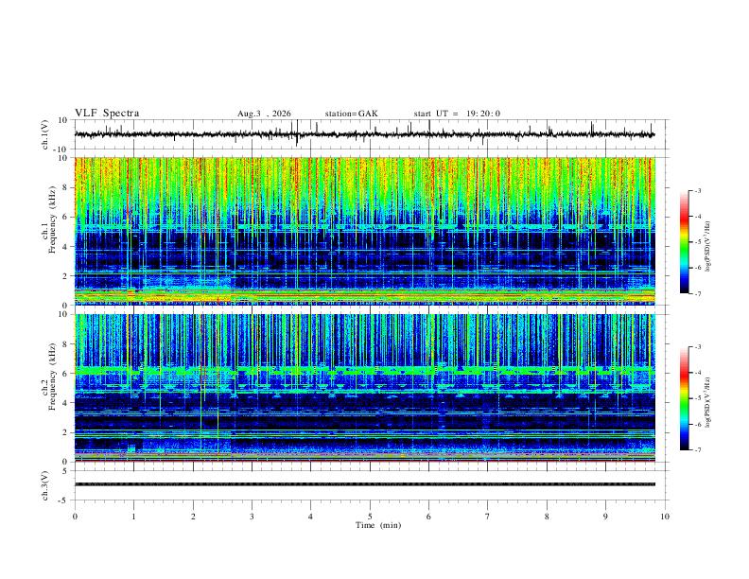Click the VLF Spectra title text
The width and height of the screenshot is (749, 579).
point(107,114)
